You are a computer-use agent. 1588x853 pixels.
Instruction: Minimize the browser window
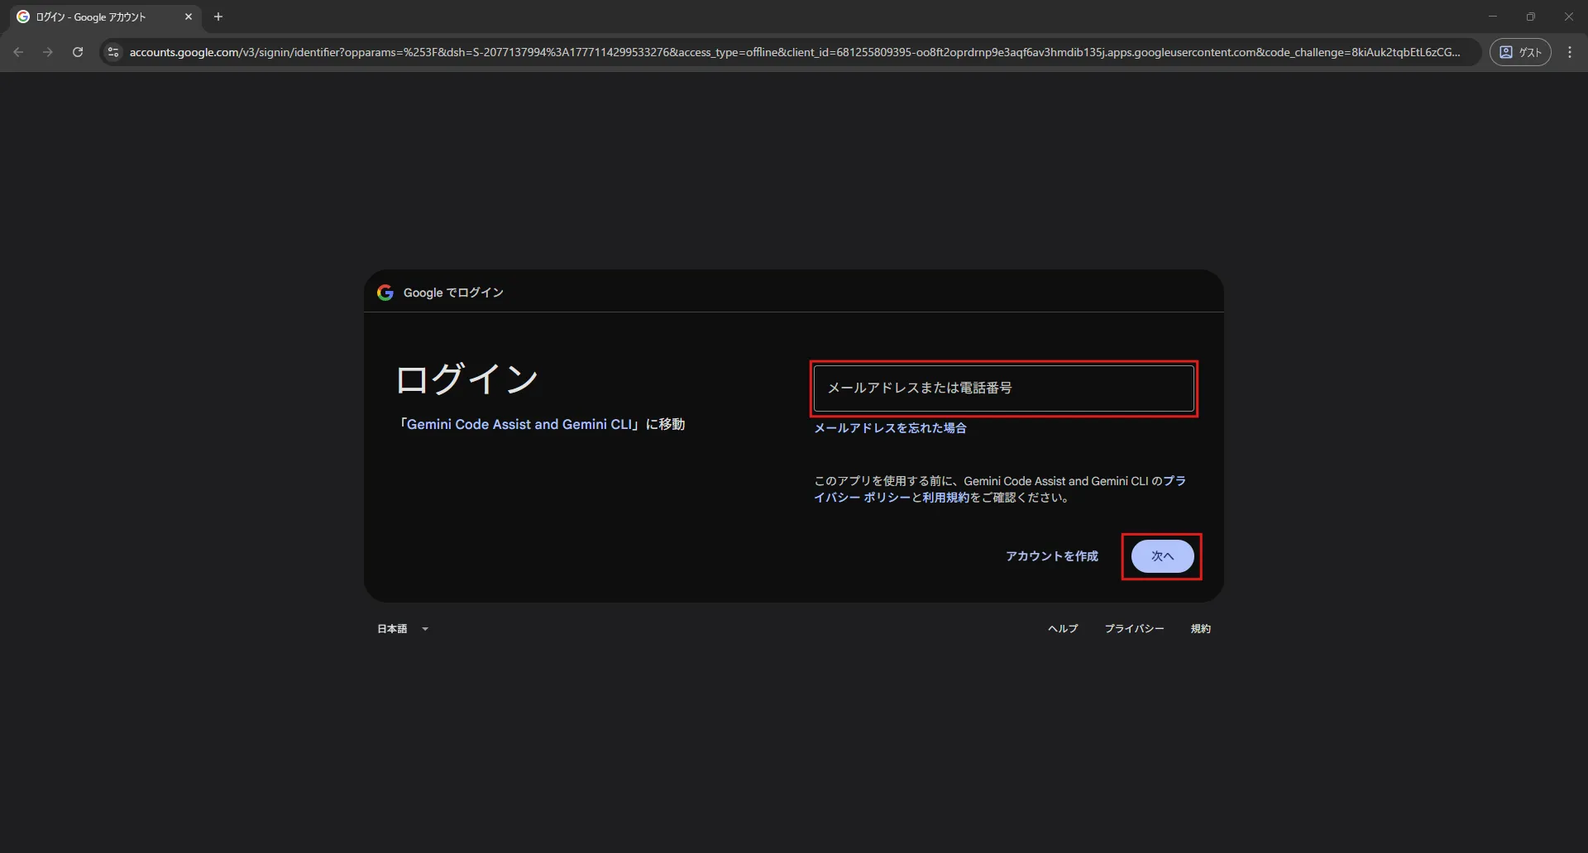coord(1493,17)
